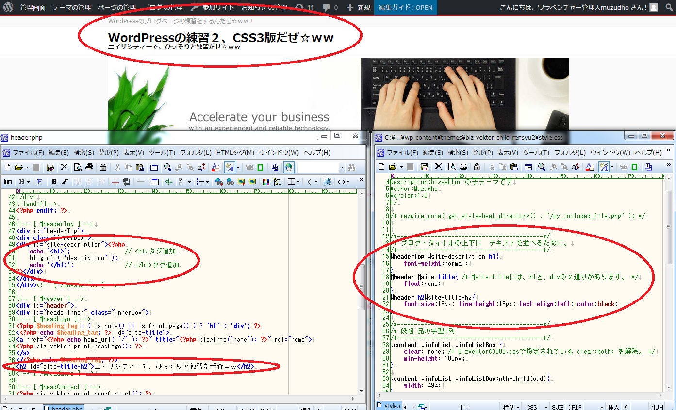The width and height of the screenshot is (676, 410).
Task: Click the padlock read-only icon in header.php window
Action: 103,167
